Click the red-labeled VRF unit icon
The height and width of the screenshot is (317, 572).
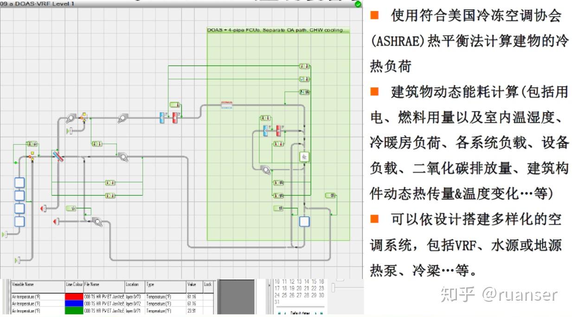point(226,103)
